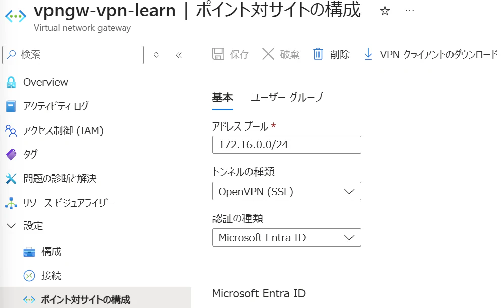
Task: Click VPN クライアントのダウンロード
Action: (x=439, y=54)
